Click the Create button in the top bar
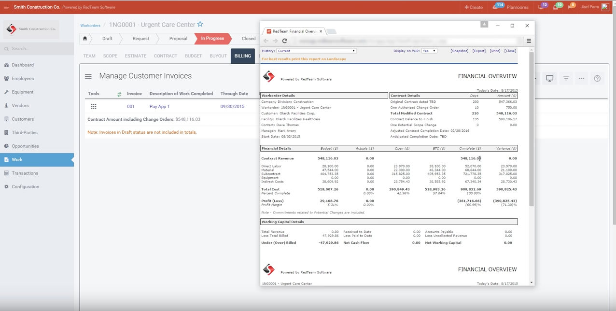The image size is (616, 311). (474, 7)
